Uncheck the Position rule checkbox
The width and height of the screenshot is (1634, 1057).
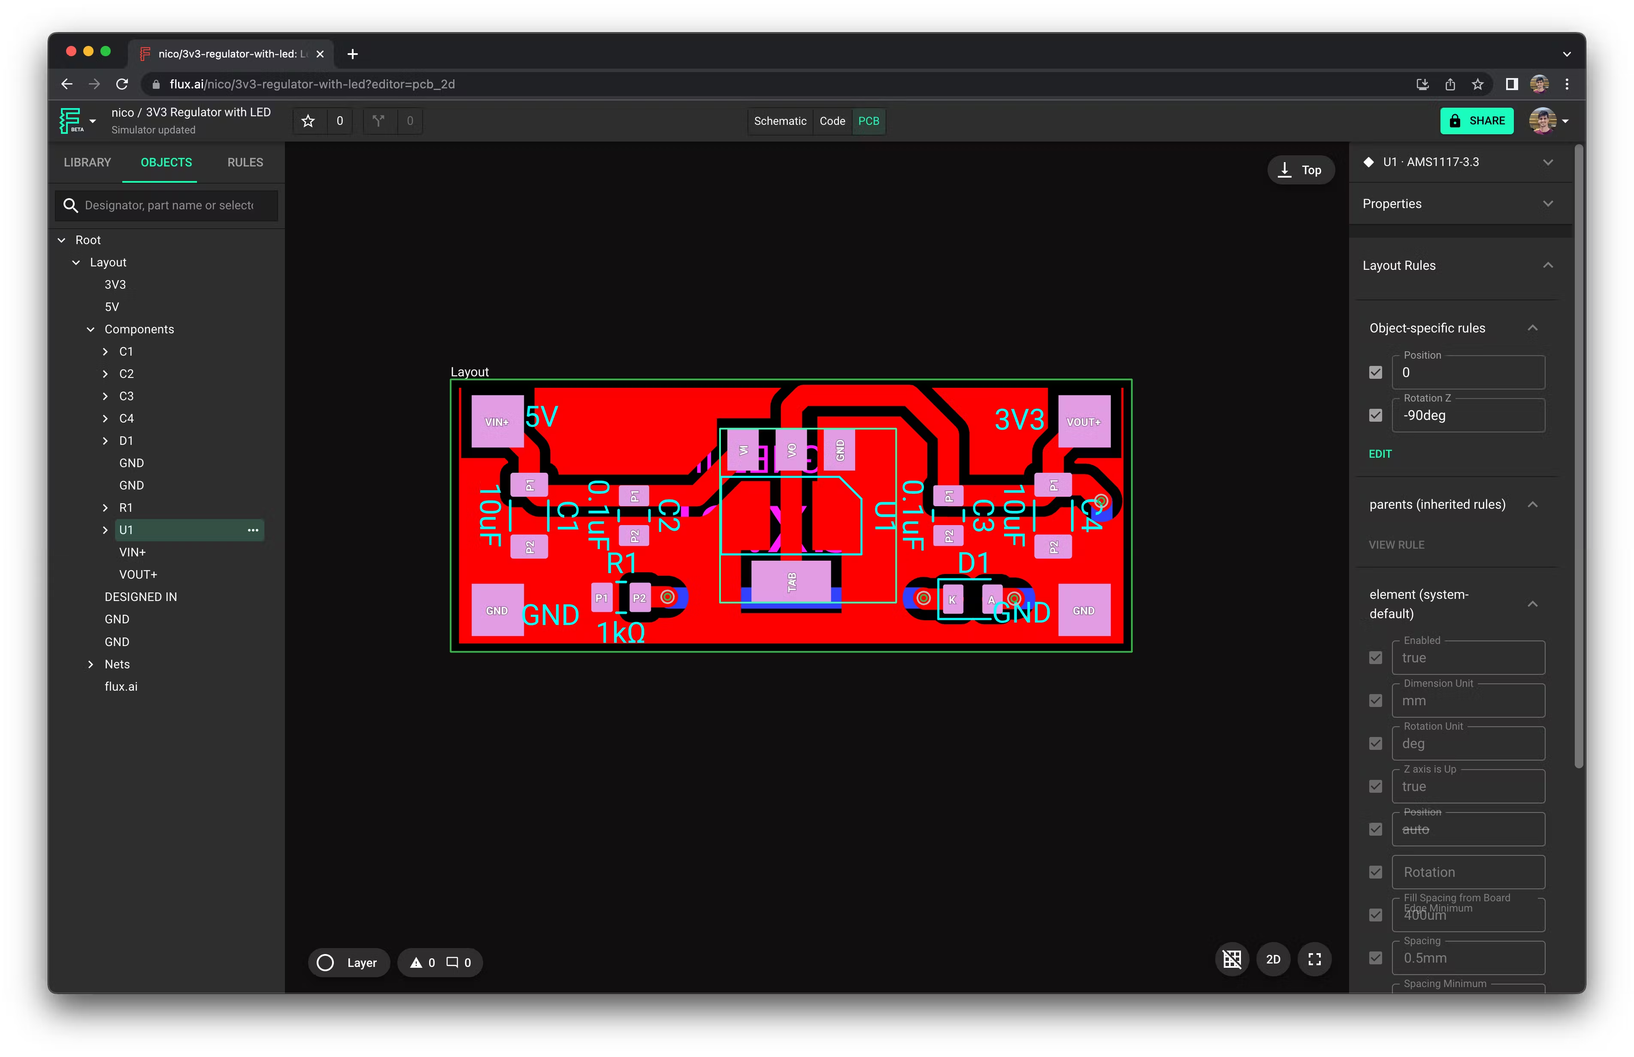[x=1376, y=372]
